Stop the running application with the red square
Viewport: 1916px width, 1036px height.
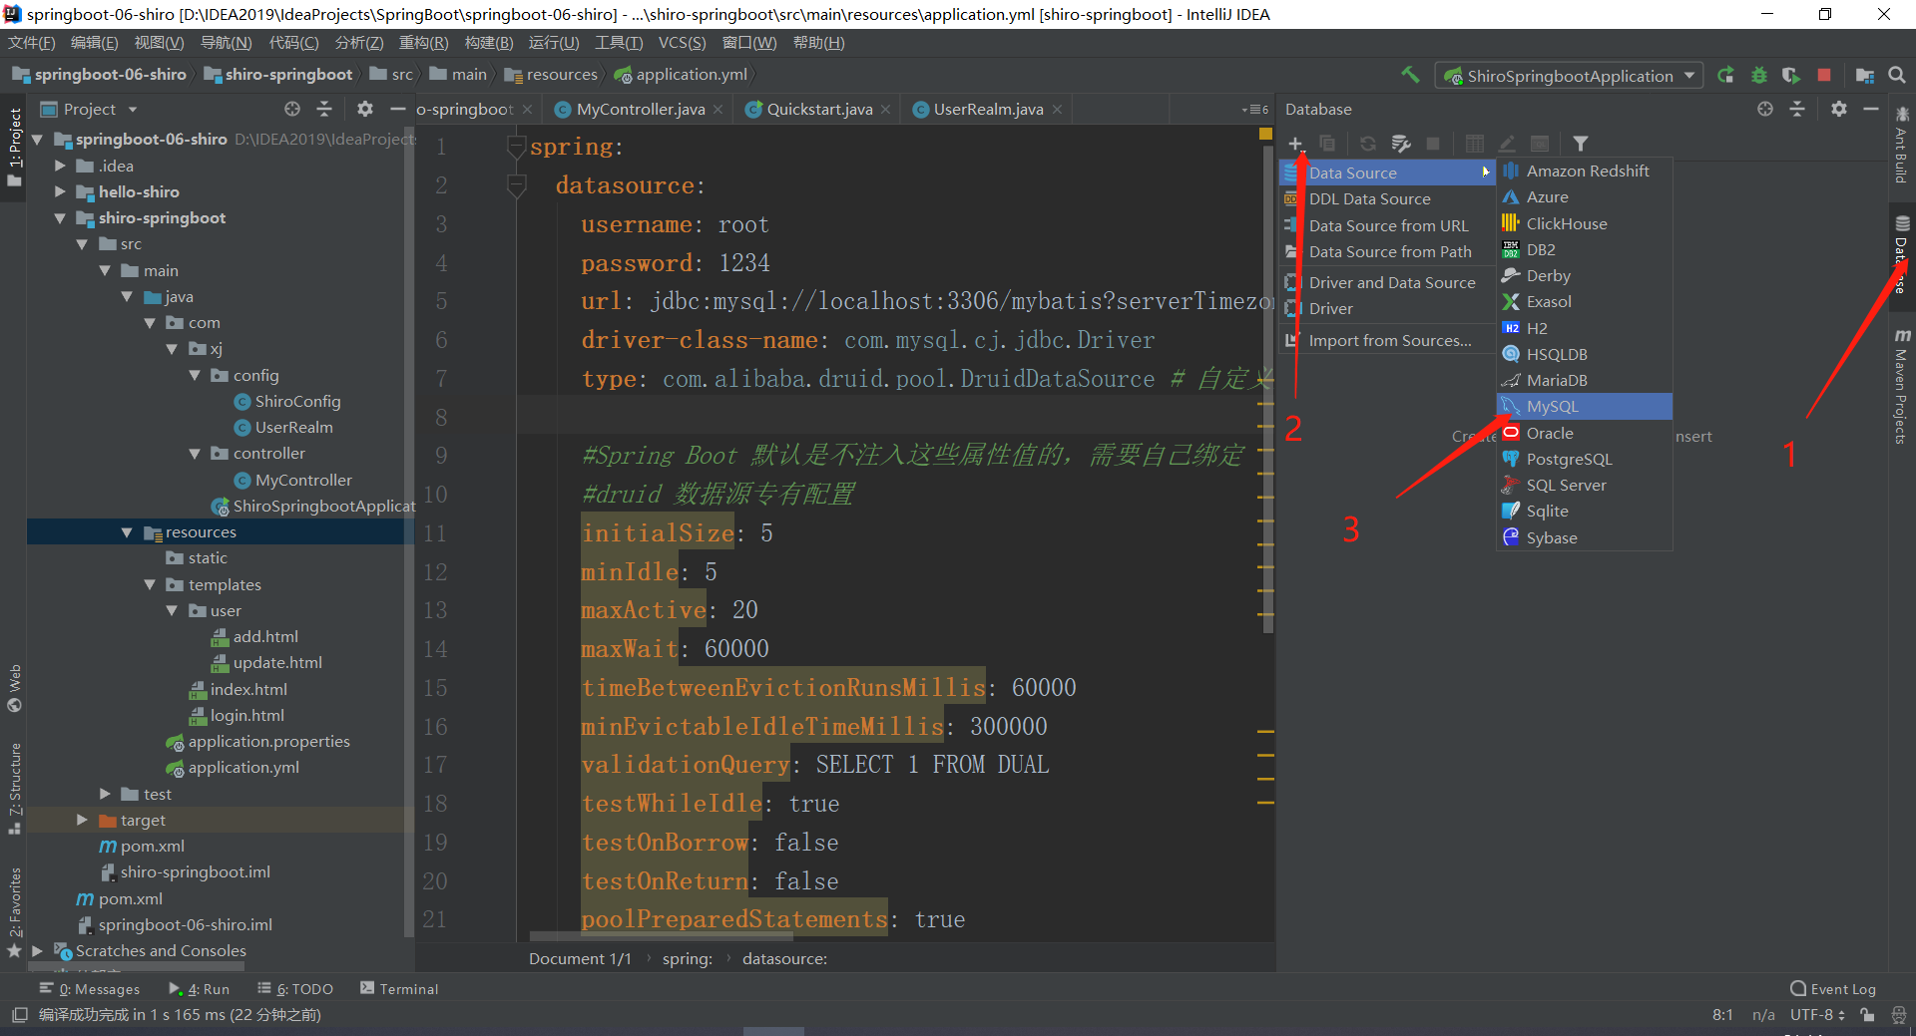(x=1824, y=76)
